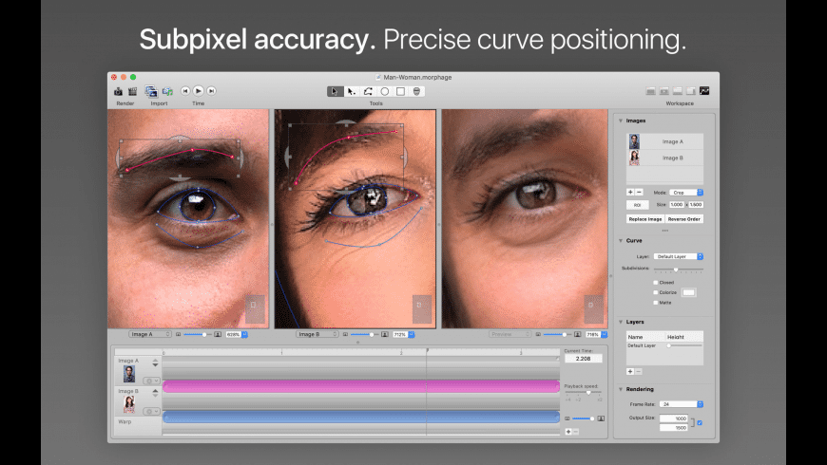The height and width of the screenshot is (465, 827).
Task: Enable the Colorize checkbox
Action: point(656,292)
